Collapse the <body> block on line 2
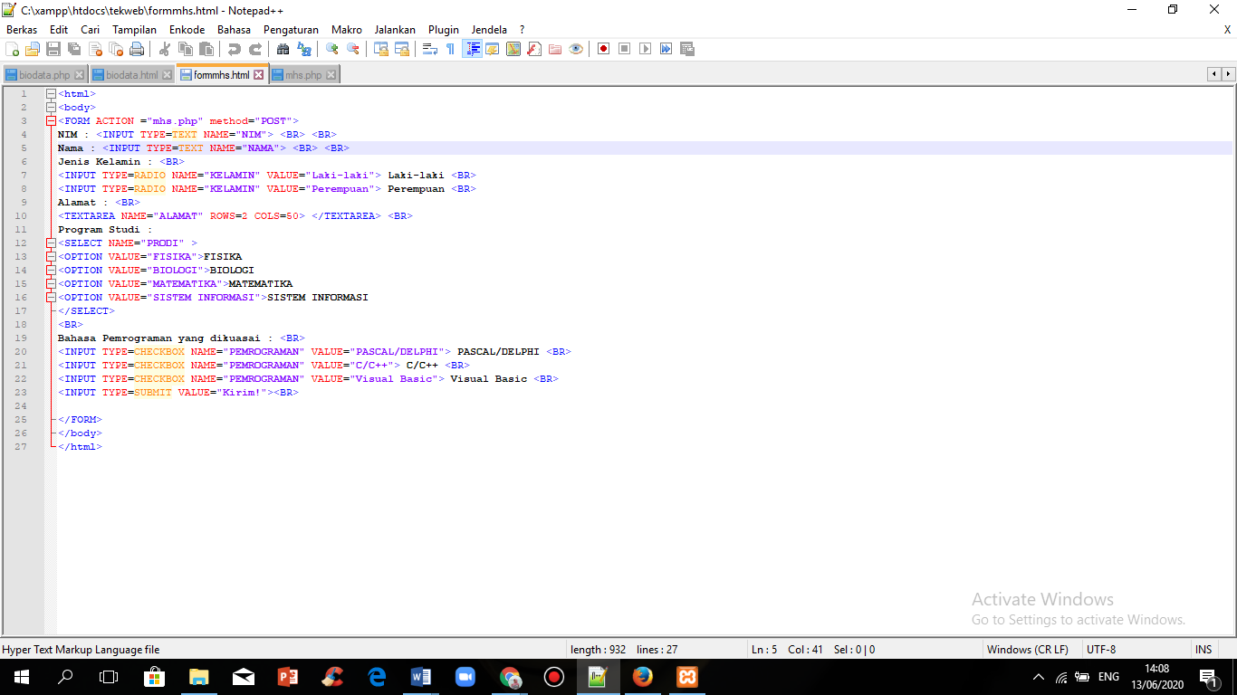 [51, 107]
